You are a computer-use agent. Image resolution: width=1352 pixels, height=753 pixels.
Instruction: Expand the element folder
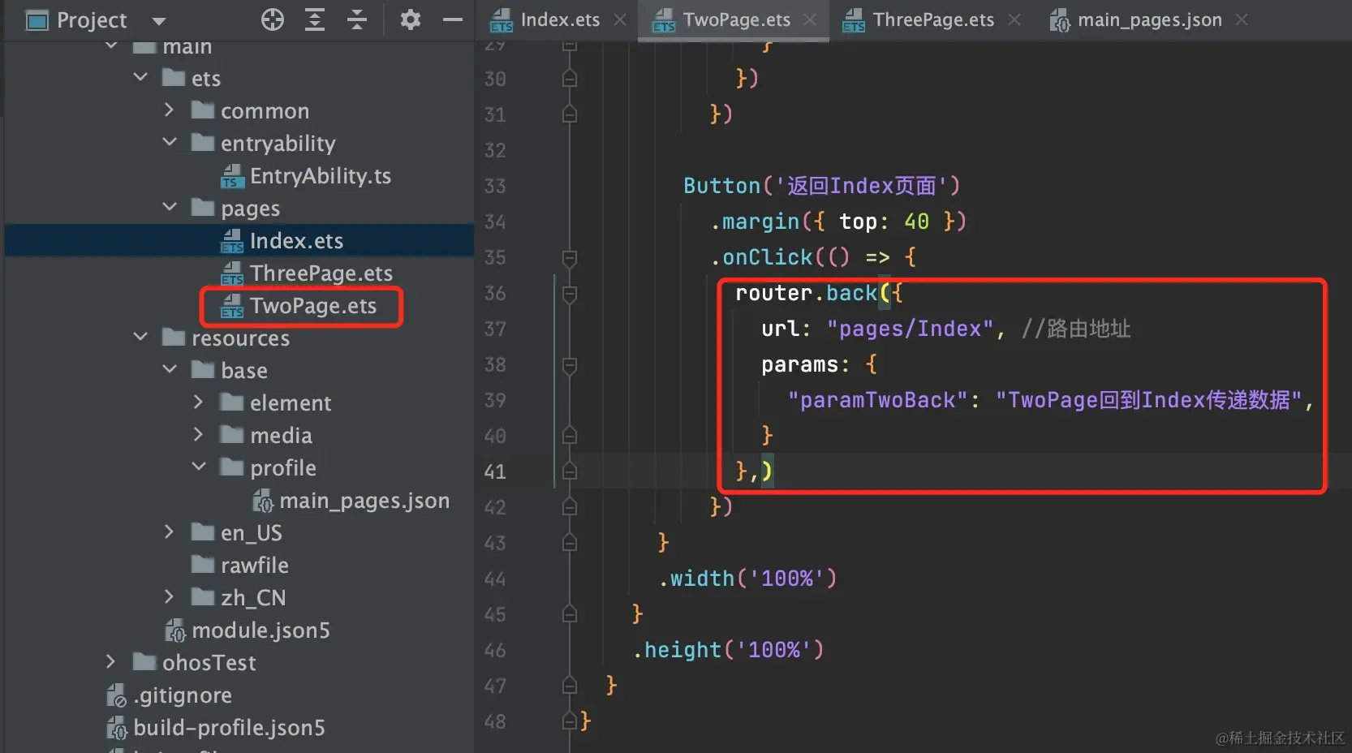pyautogui.click(x=198, y=402)
